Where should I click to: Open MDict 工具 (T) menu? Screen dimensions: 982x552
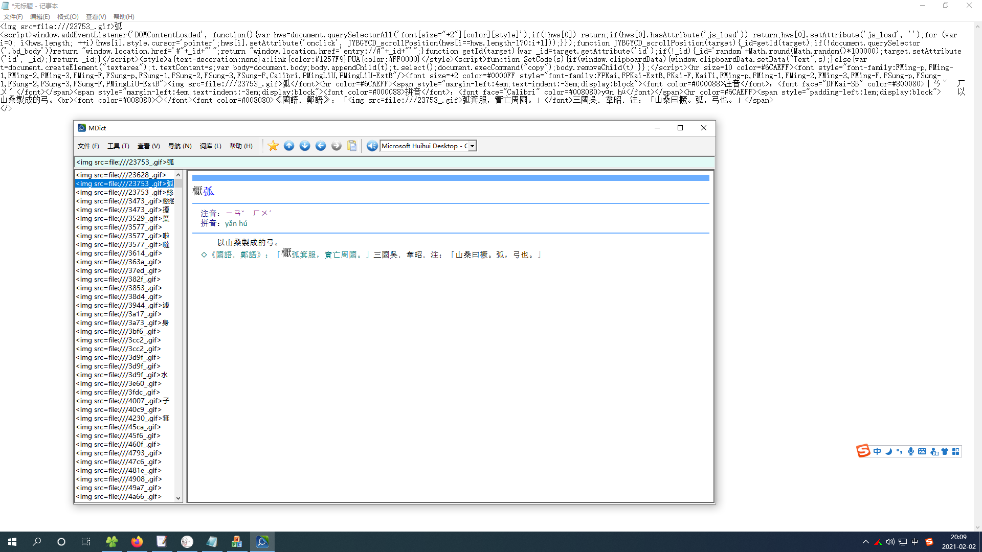click(118, 146)
